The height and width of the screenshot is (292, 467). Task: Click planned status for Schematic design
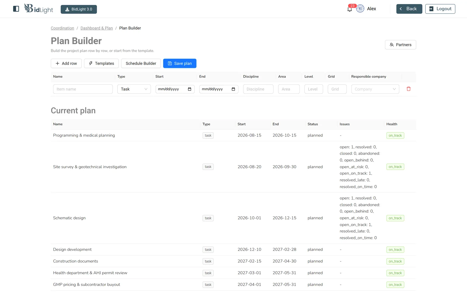[315, 218]
